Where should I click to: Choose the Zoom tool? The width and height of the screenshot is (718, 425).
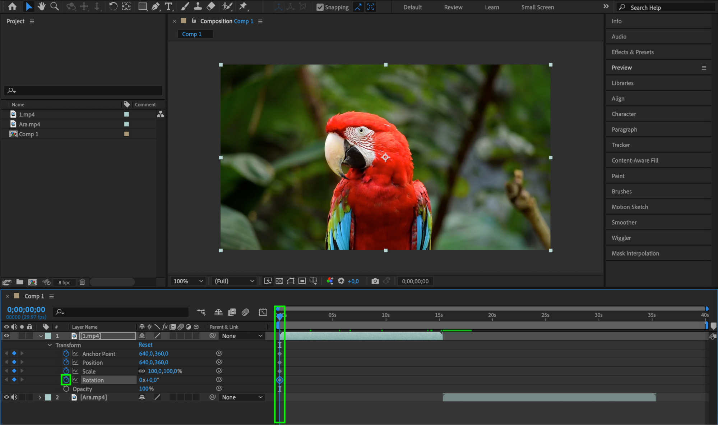tap(55, 6)
